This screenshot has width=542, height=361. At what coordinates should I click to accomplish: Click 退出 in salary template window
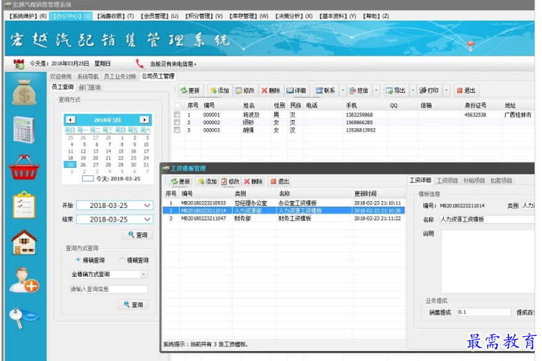(x=280, y=181)
